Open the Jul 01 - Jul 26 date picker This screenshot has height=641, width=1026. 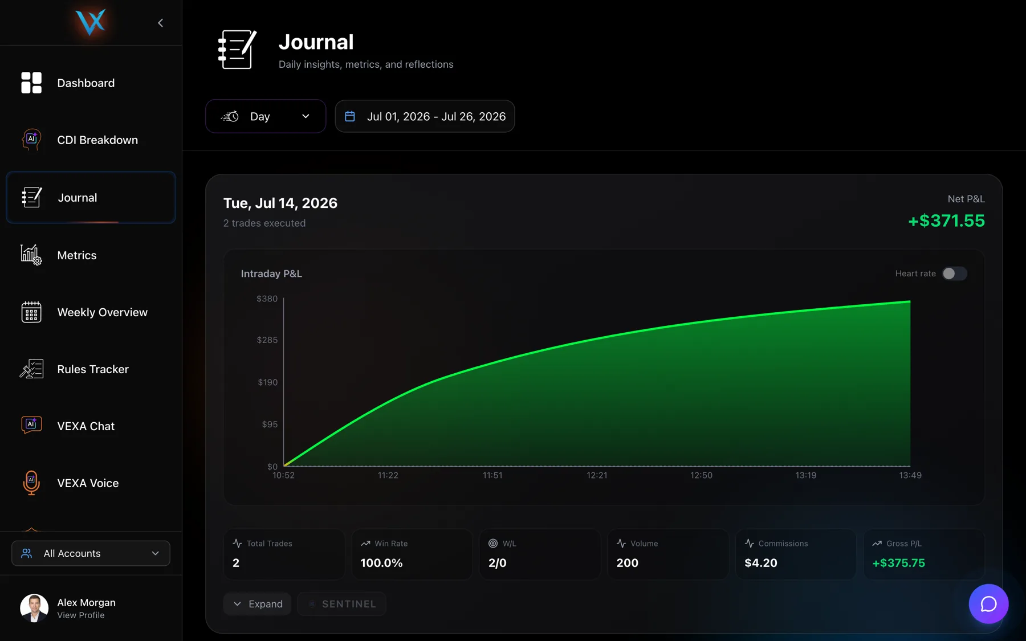pyautogui.click(x=425, y=116)
